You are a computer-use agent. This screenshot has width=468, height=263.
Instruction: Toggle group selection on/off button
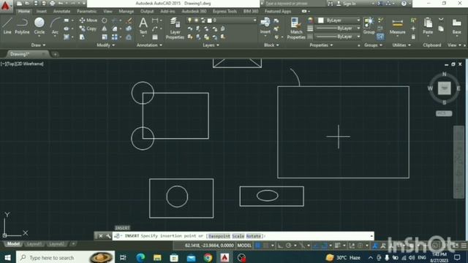(380, 37)
